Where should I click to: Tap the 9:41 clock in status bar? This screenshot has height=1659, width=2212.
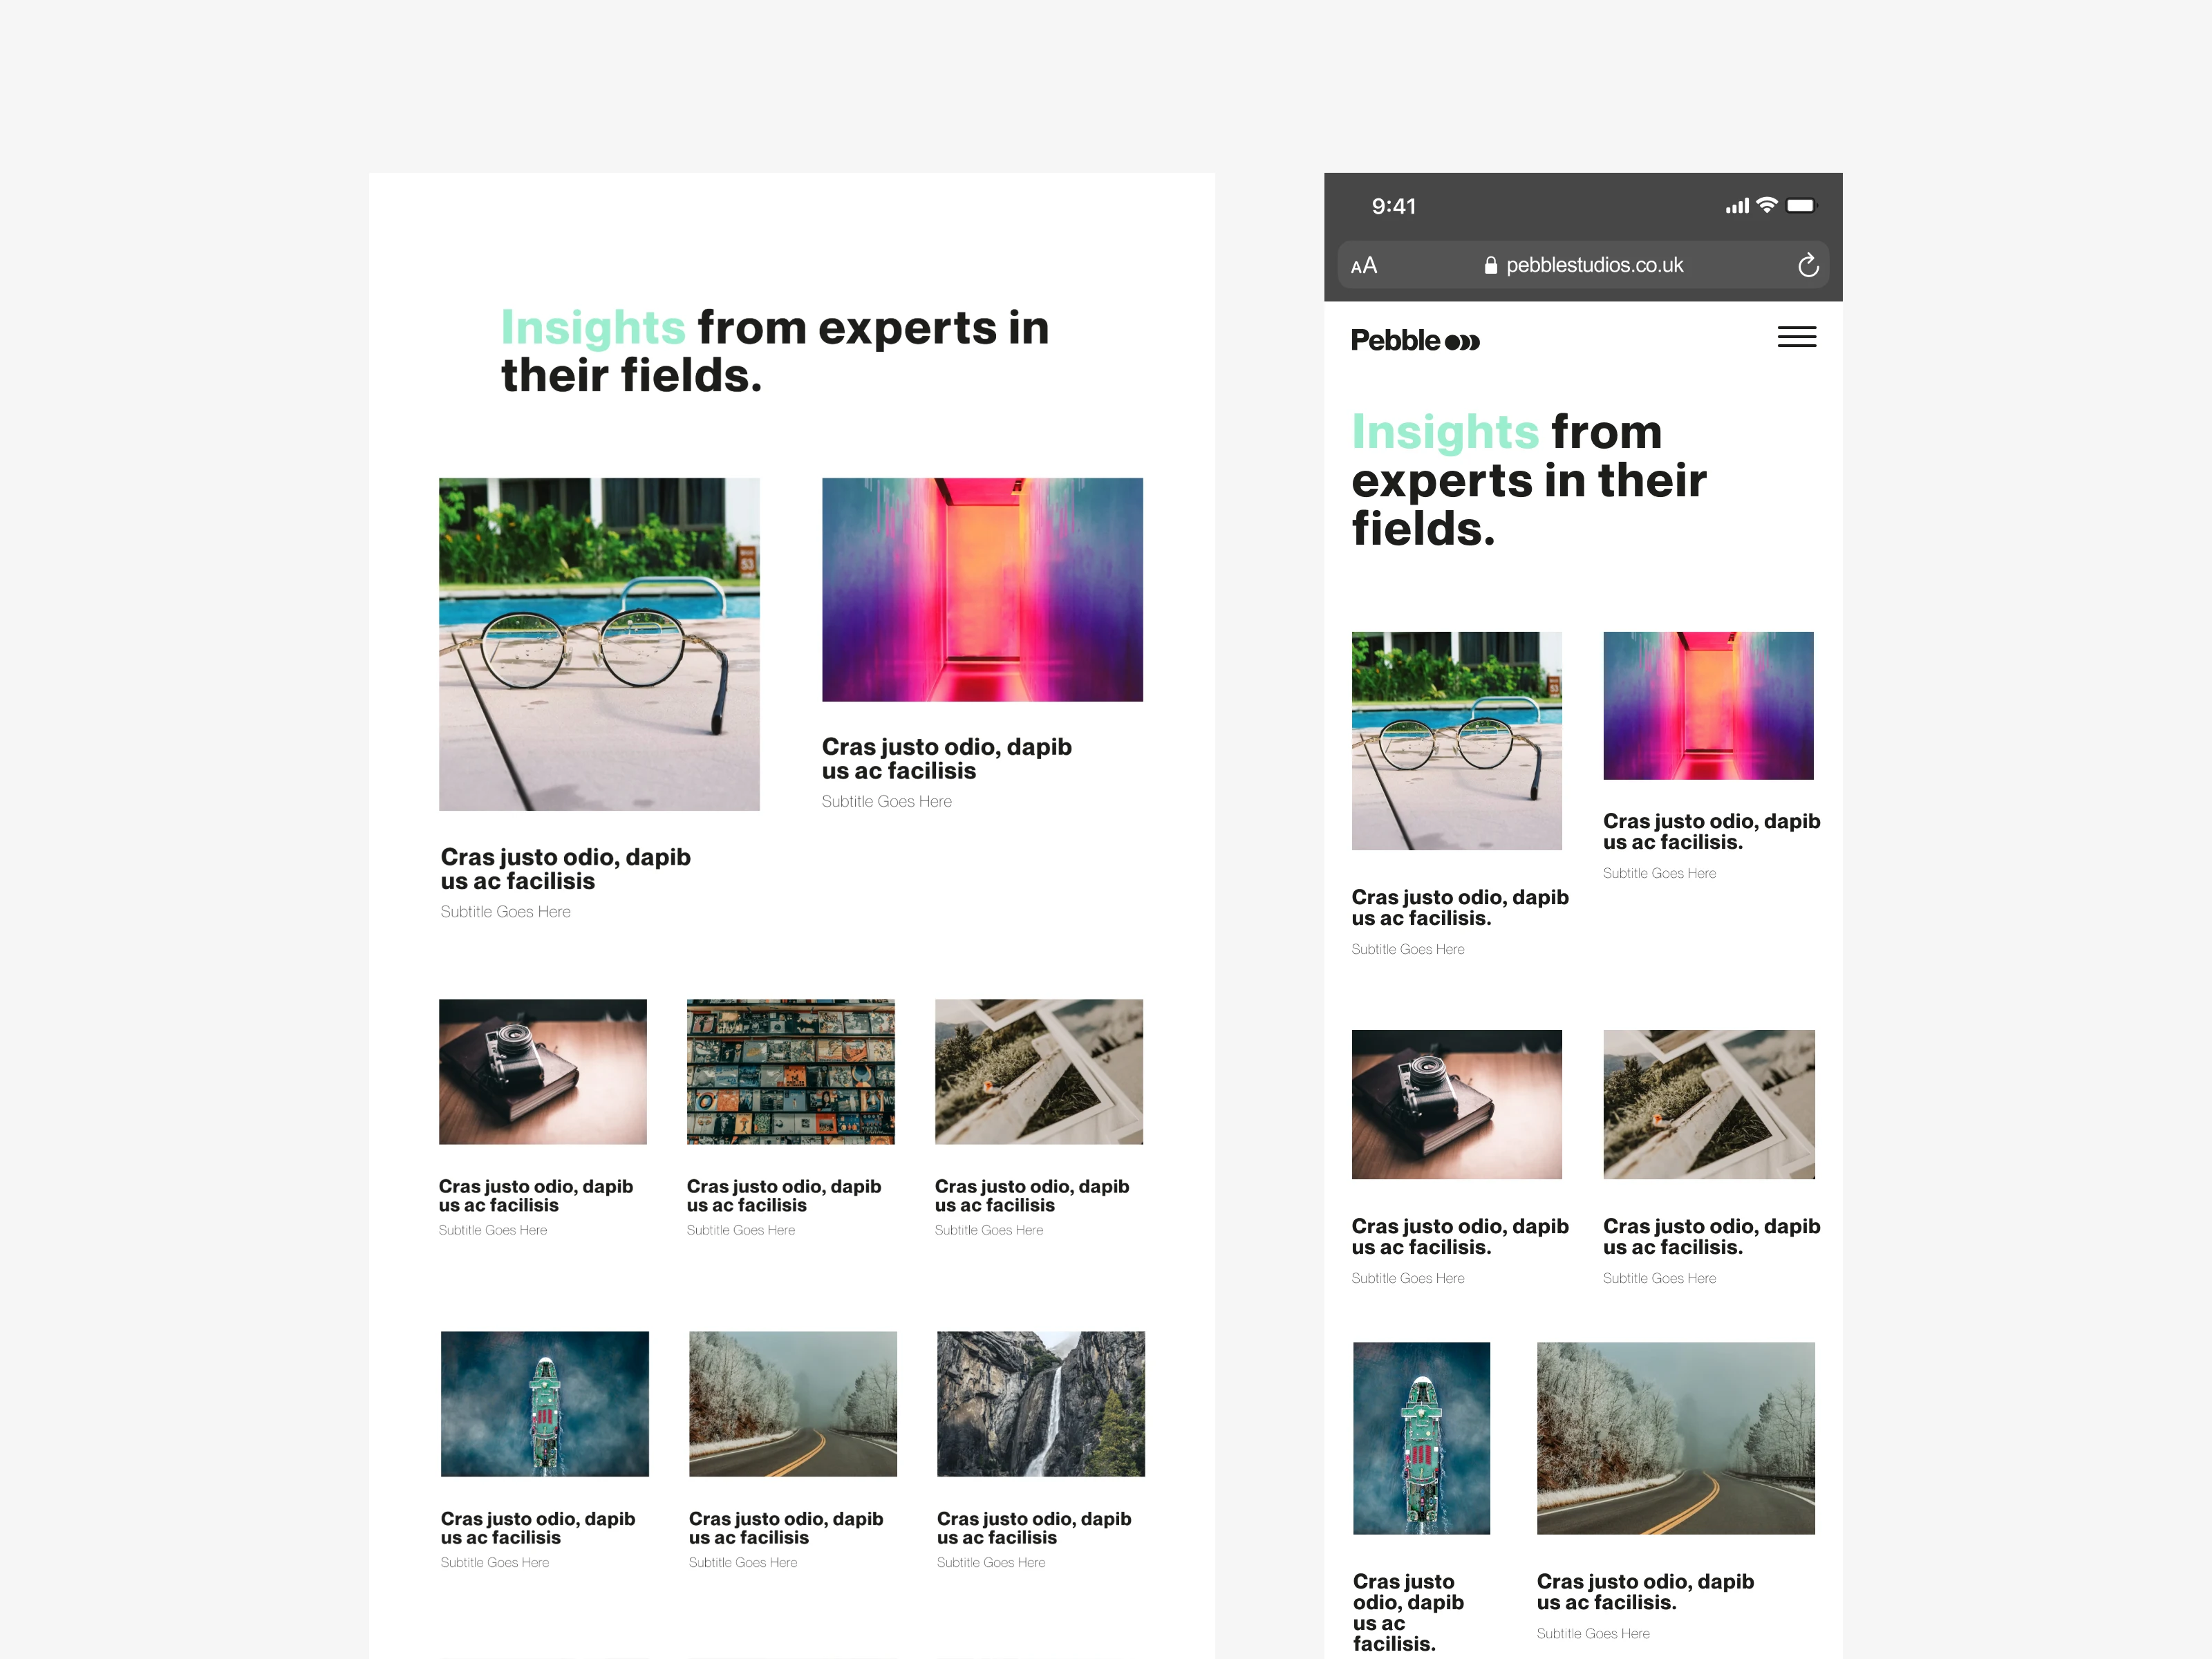click(1393, 206)
